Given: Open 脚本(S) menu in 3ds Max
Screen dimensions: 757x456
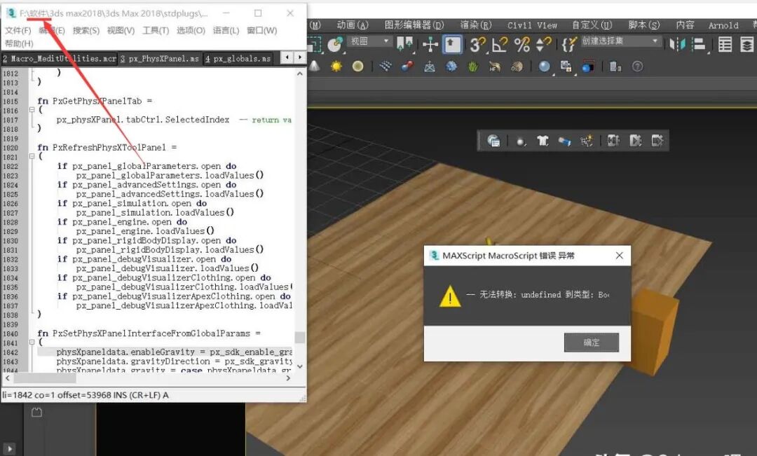Looking at the screenshot, I should [643, 25].
